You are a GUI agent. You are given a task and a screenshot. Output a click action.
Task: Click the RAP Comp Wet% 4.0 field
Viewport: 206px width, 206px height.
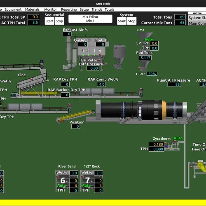(101, 84)
